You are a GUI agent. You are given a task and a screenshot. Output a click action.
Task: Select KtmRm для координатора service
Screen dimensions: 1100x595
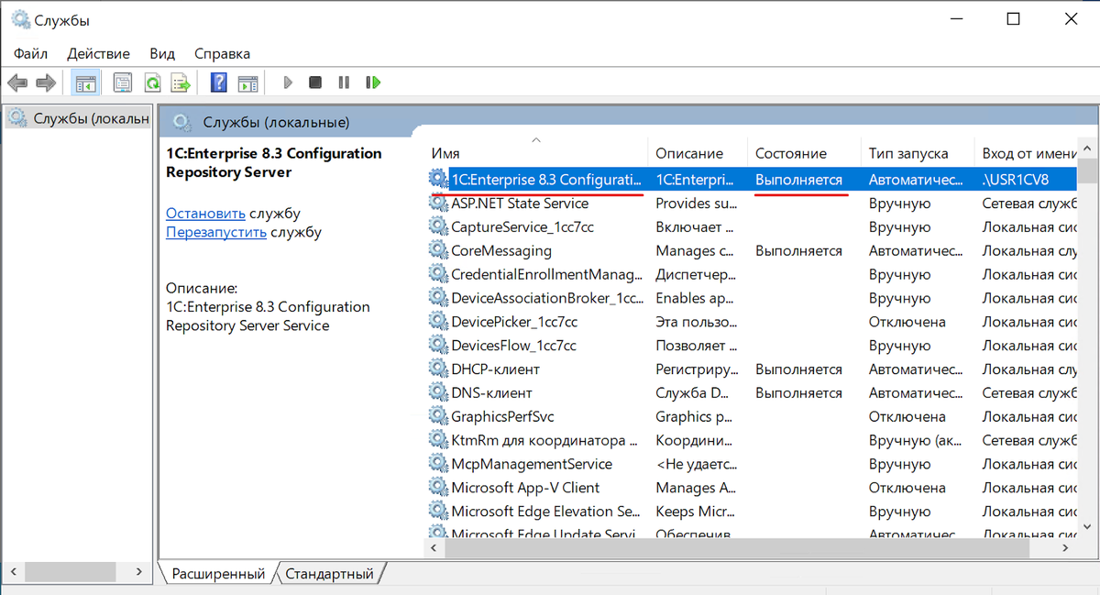click(x=753, y=440)
